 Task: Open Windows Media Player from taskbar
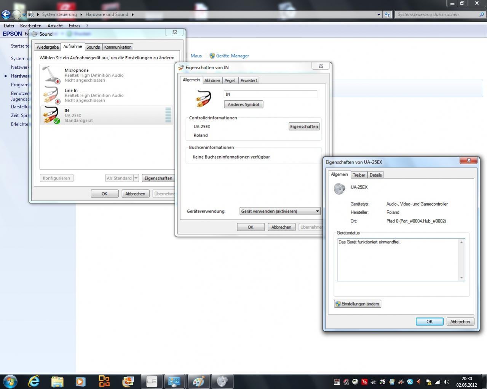click(80, 381)
